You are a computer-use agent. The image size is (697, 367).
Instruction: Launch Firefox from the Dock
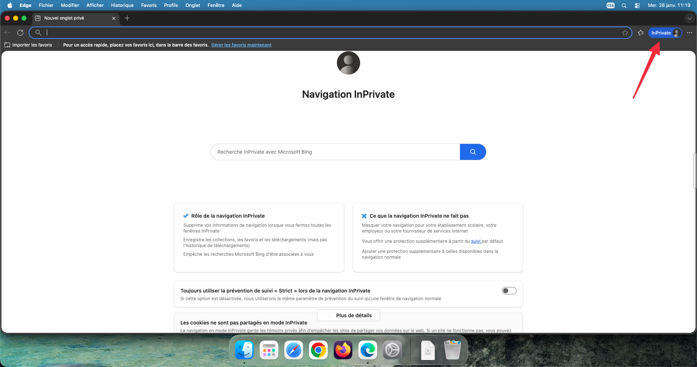pyautogui.click(x=343, y=350)
